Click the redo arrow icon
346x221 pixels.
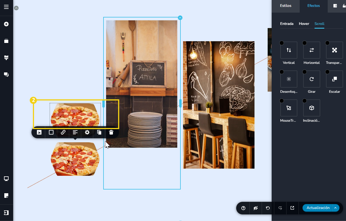tap(280, 208)
